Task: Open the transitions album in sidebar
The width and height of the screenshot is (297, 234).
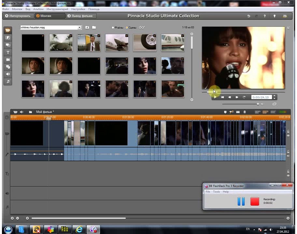Action: point(8,38)
